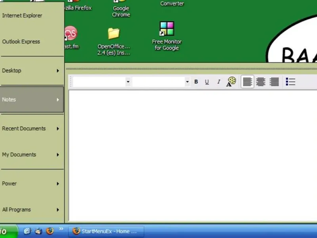Select the Desktop menu entry
Screen dimensions: 317x238
point(32,71)
